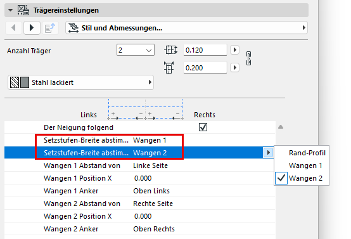Click the Links/Rechts beam position diagram

click(146, 109)
